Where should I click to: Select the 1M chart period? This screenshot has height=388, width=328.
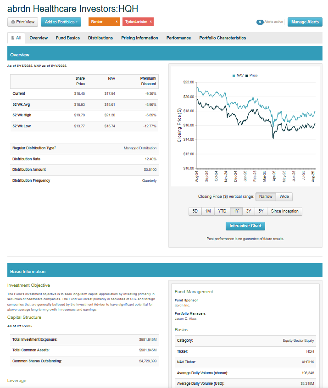pyautogui.click(x=208, y=211)
